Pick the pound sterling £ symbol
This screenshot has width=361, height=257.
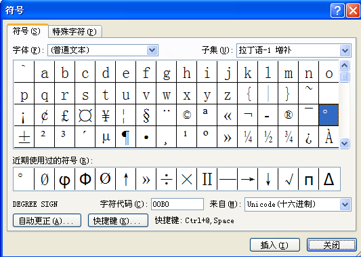click(x=65, y=115)
